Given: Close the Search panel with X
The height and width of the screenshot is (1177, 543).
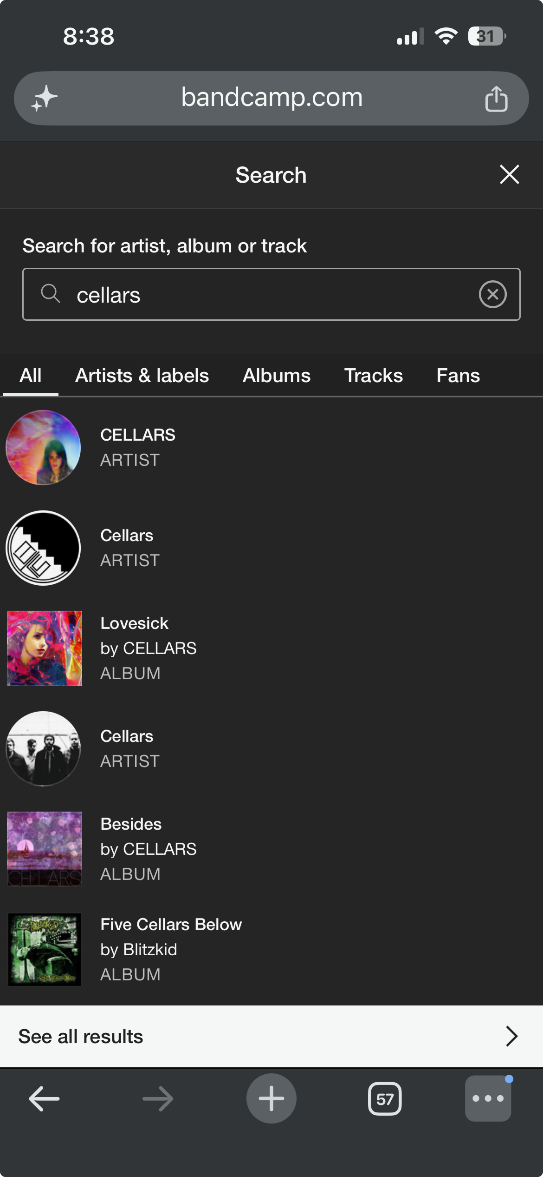Looking at the screenshot, I should (x=510, y=175).
